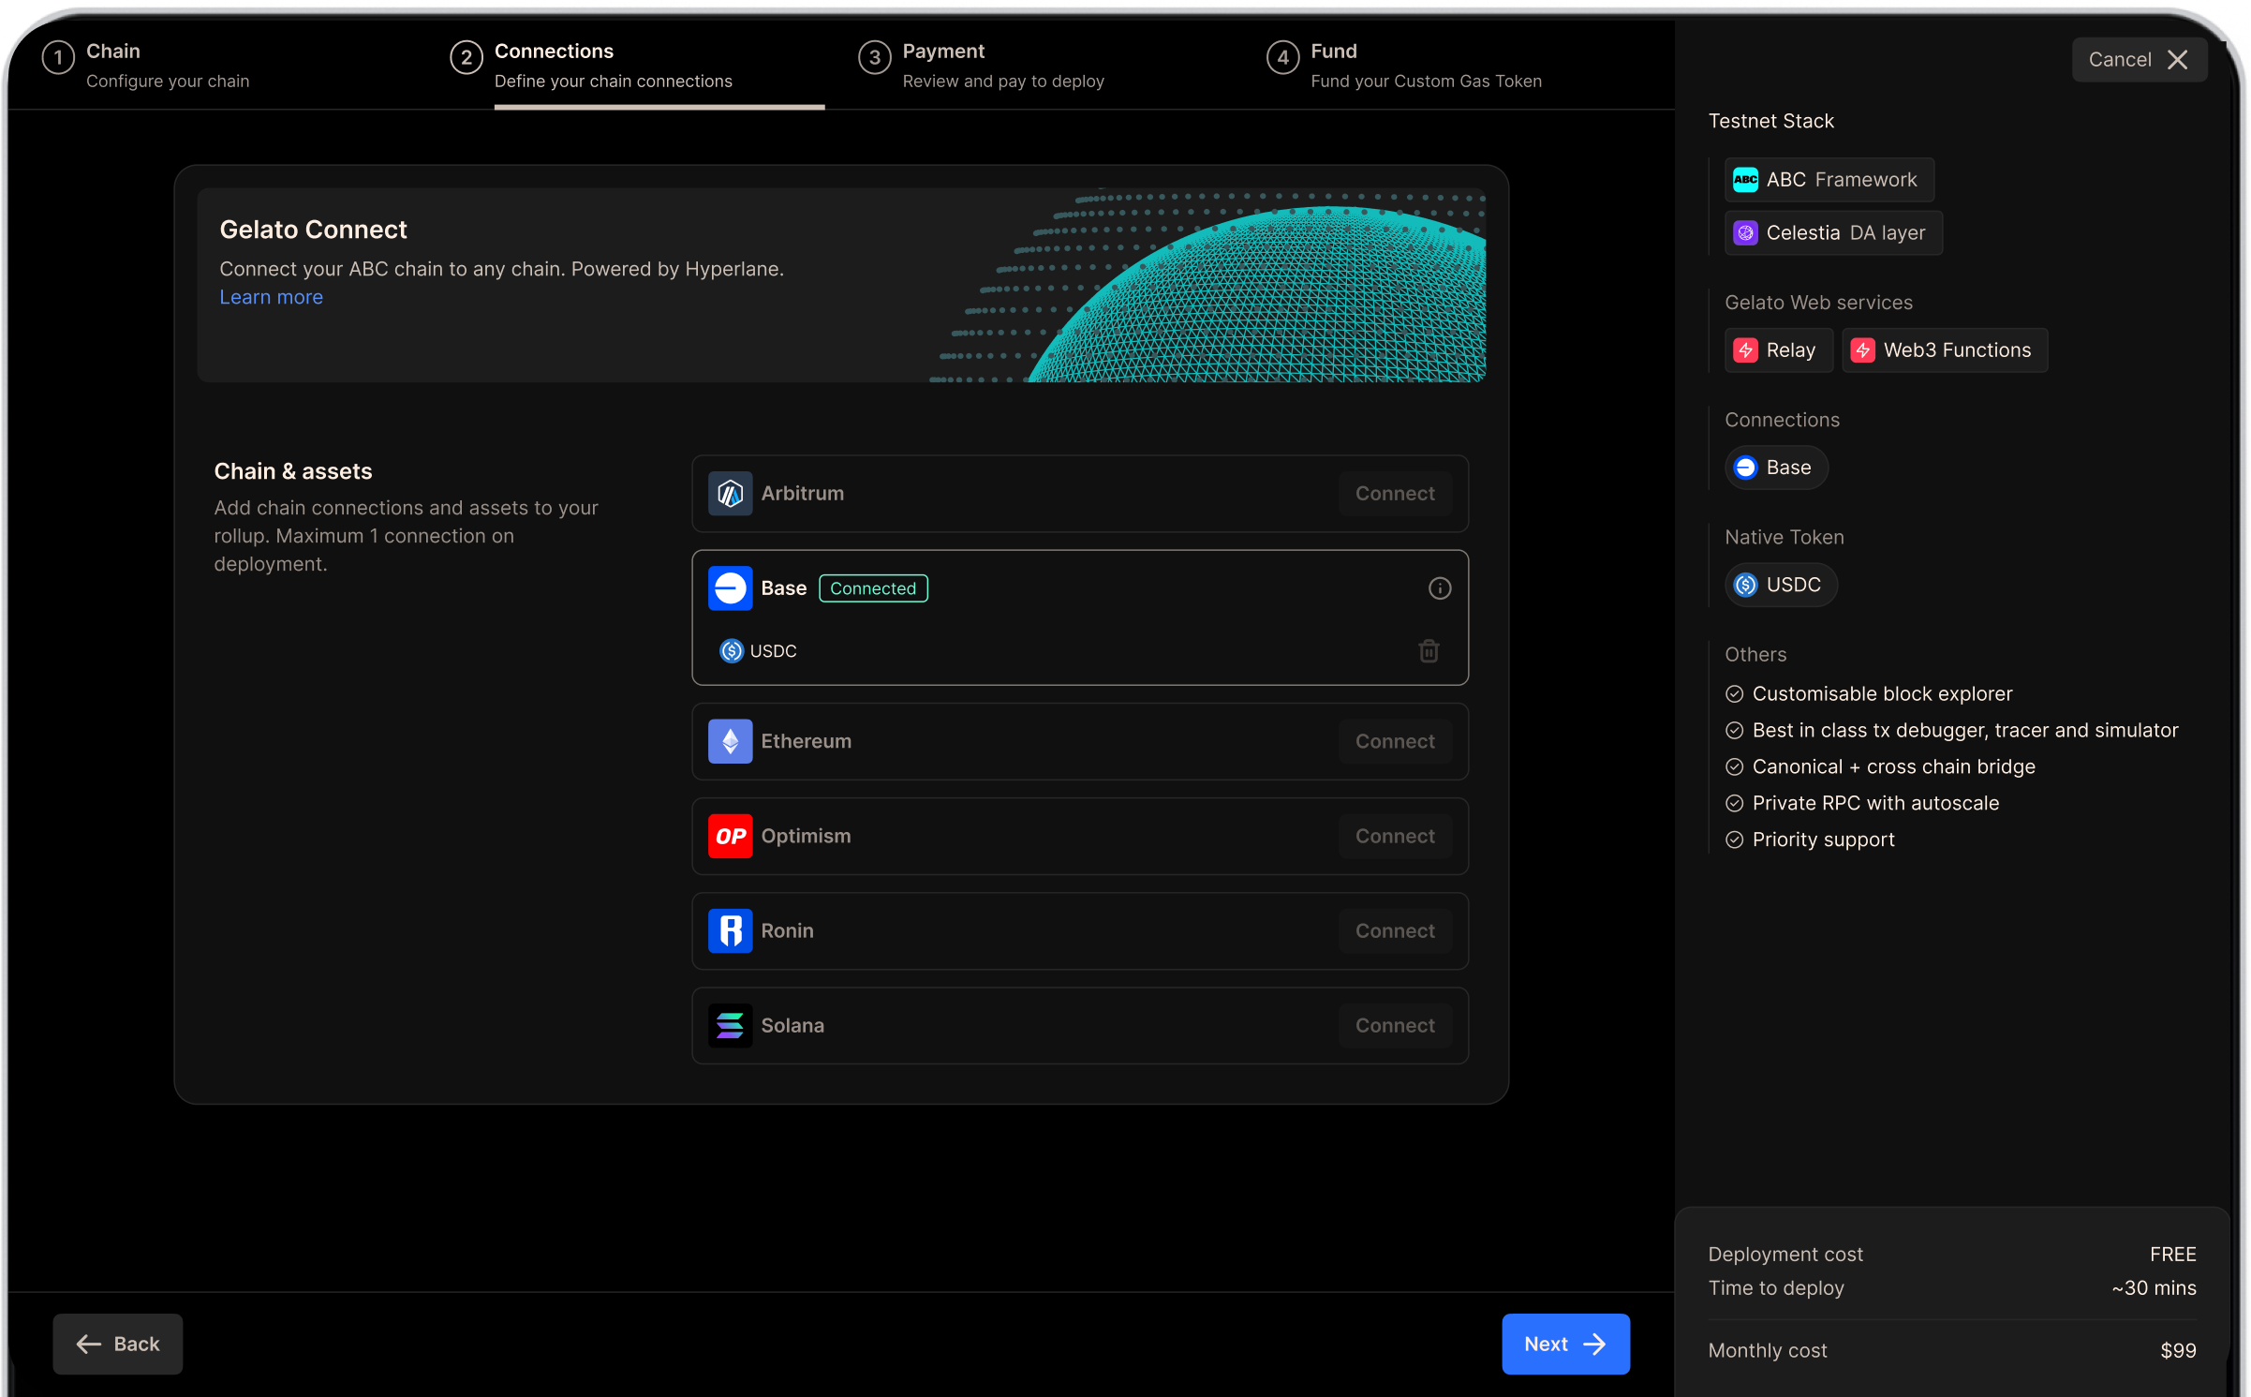
Task: Click the Base chip in Connections sidebar
Action: (1775, 468)
